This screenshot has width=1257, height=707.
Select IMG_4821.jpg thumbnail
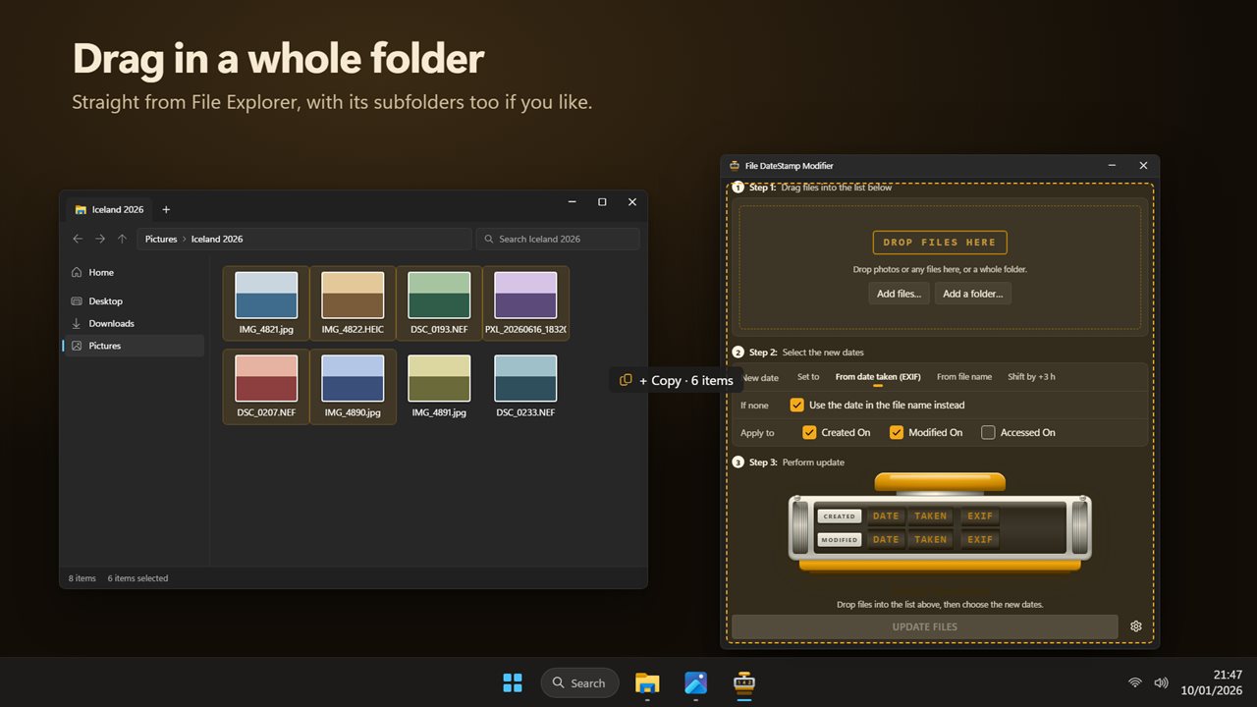click(x=266, y=296)
